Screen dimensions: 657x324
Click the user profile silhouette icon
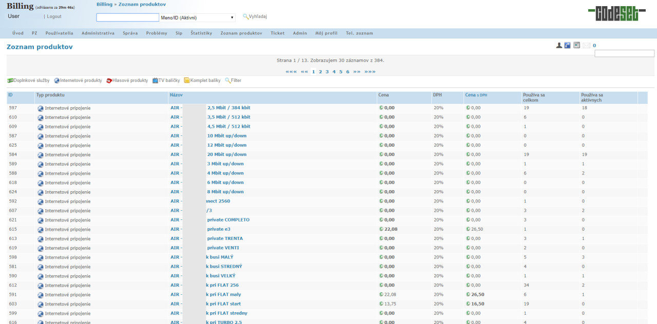559,46
